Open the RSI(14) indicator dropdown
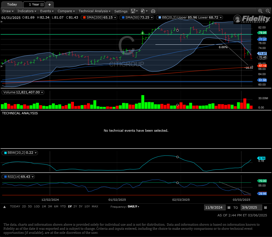The width and height of the screenshot is (272, 237). coord(32,177)
